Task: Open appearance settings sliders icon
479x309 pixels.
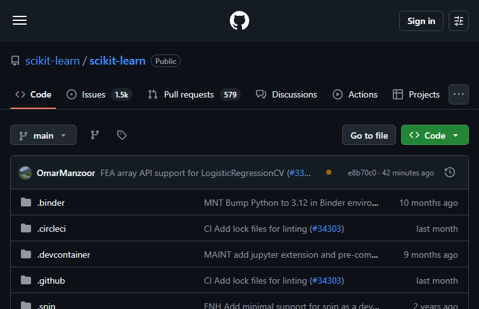Action: (459, 21)
